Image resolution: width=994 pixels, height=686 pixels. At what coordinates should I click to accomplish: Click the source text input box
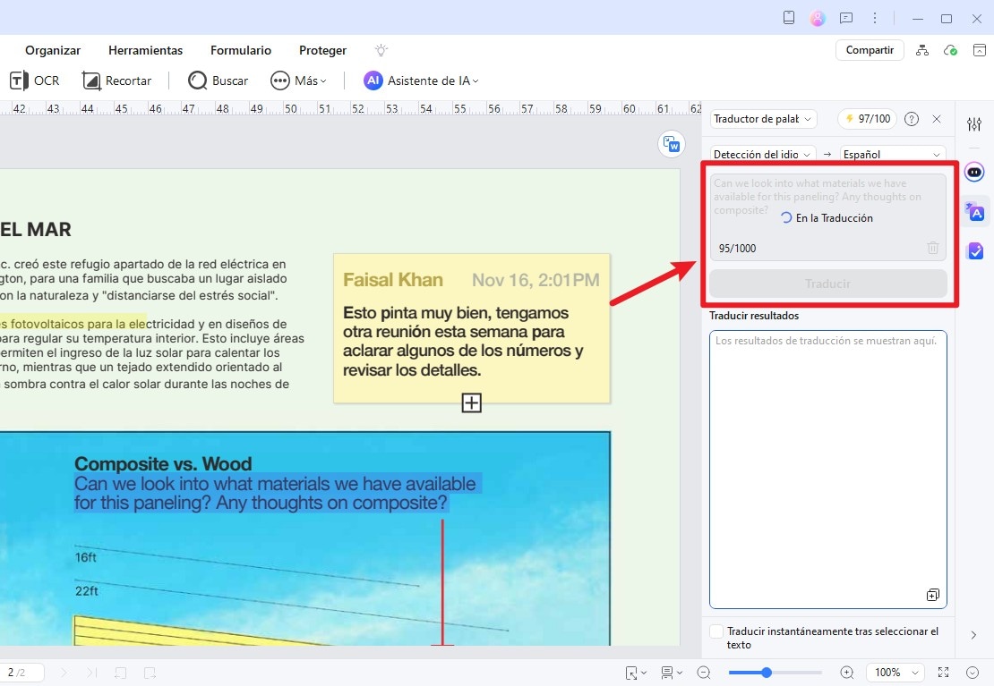coord(828,216)
